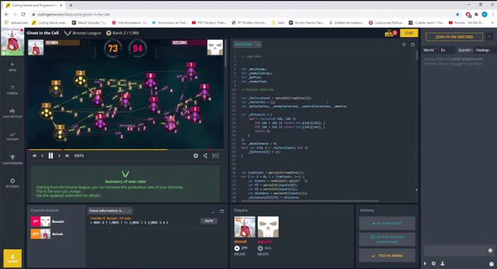
Task: Toggle fullscreen for the game viewer
Action: pos(215,156)
